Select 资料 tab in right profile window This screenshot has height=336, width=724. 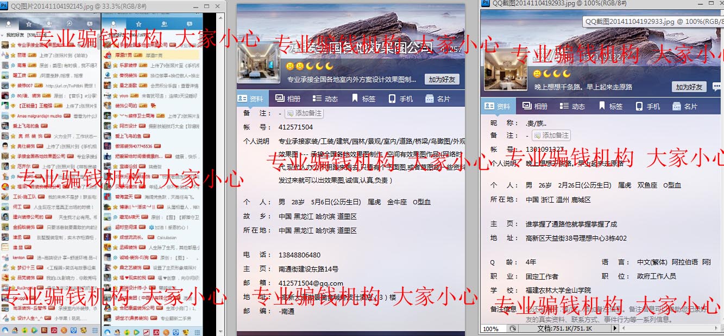[497, 106]
